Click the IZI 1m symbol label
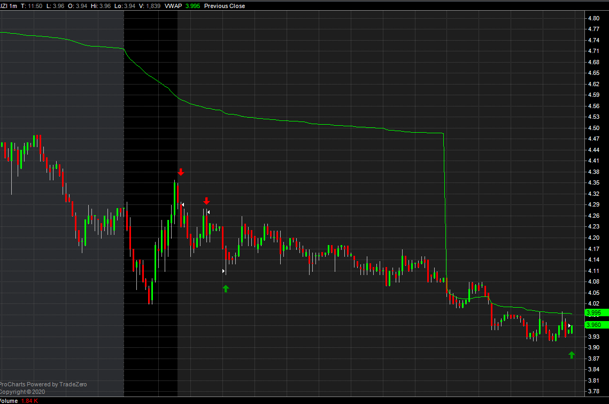The image size is (609, 404). point(9,6)
